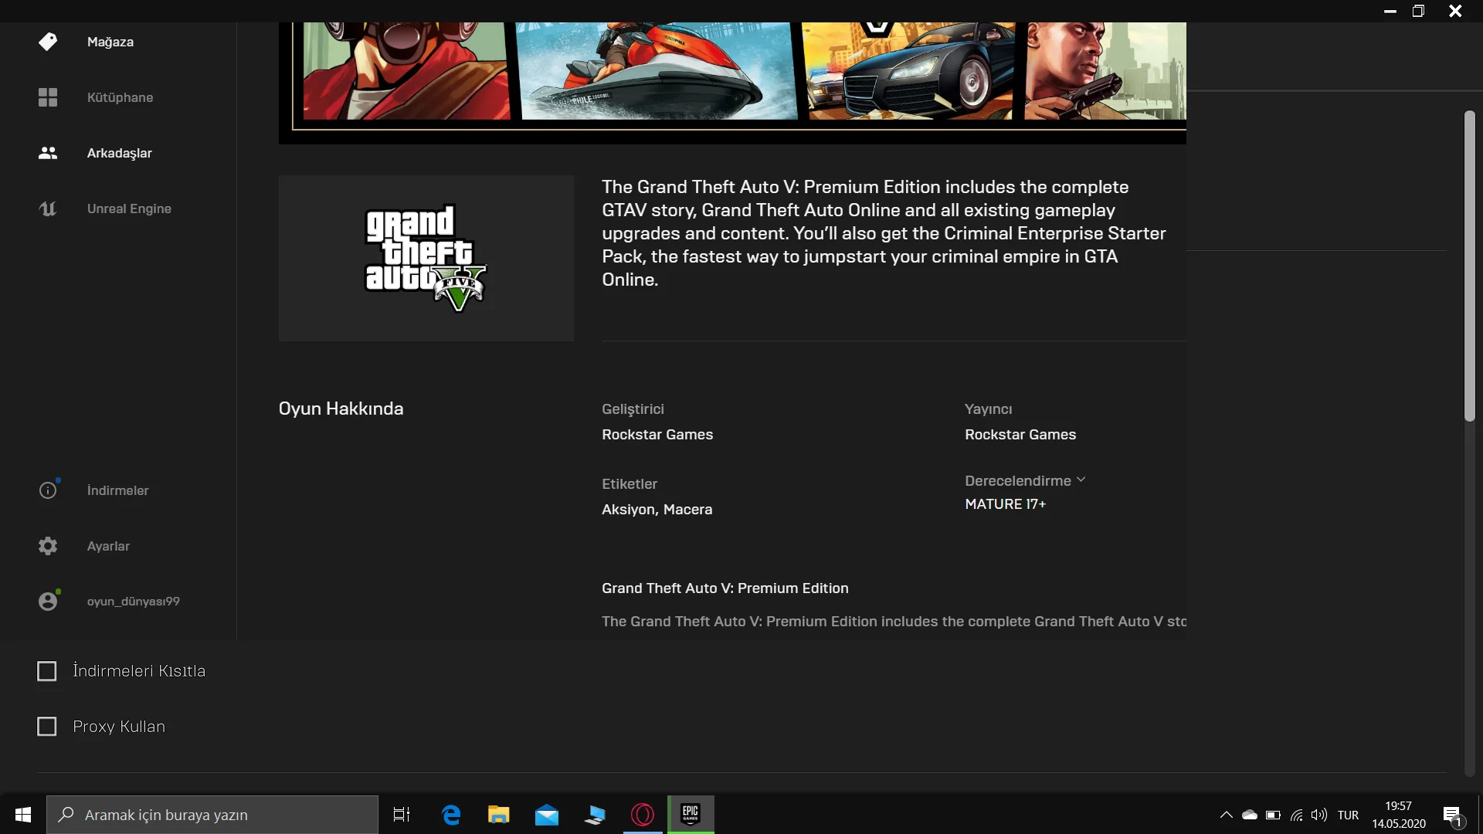Click the Epic Games taskbar icon

click(691, 814)
